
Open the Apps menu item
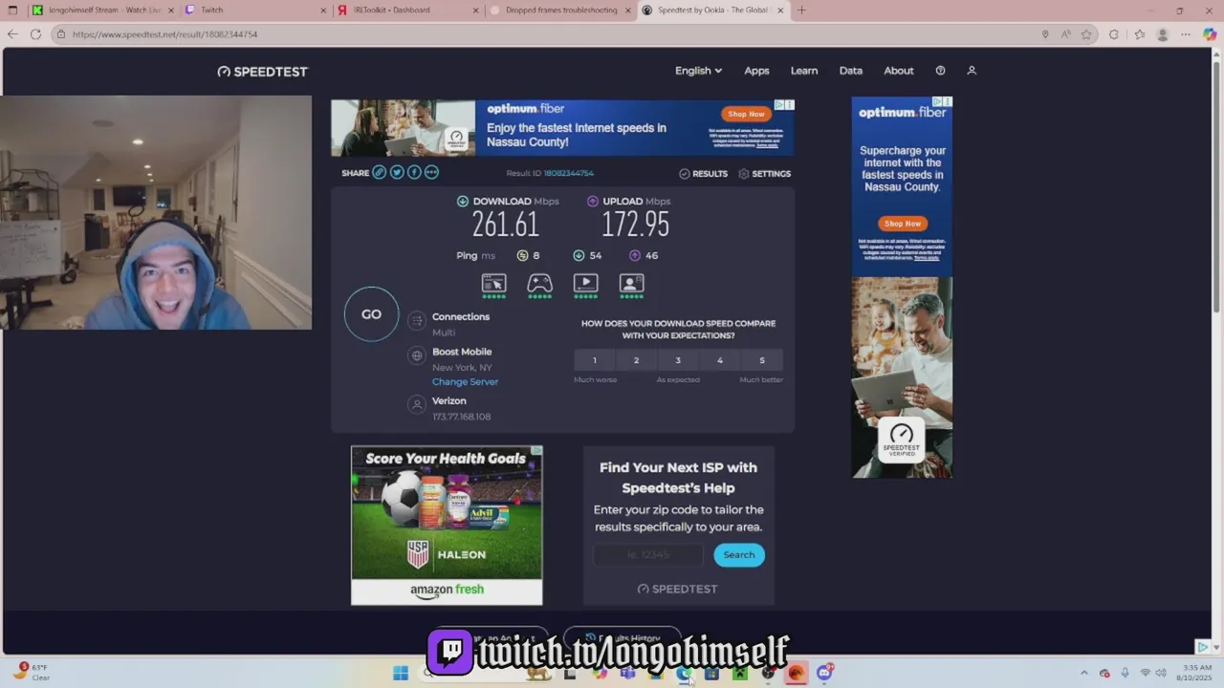pos(756,71)
